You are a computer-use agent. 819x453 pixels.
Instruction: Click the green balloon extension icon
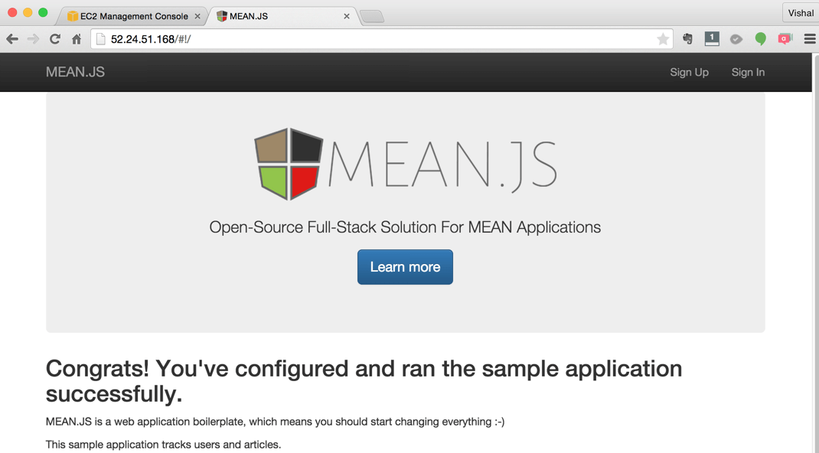[x=761, y=39]
